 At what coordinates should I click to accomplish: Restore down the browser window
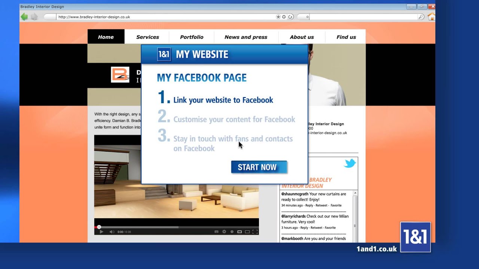coord(422,7)
